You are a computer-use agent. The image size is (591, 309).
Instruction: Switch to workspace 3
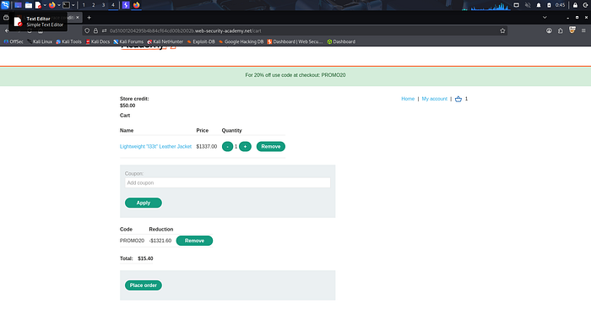tap(103, 5)
